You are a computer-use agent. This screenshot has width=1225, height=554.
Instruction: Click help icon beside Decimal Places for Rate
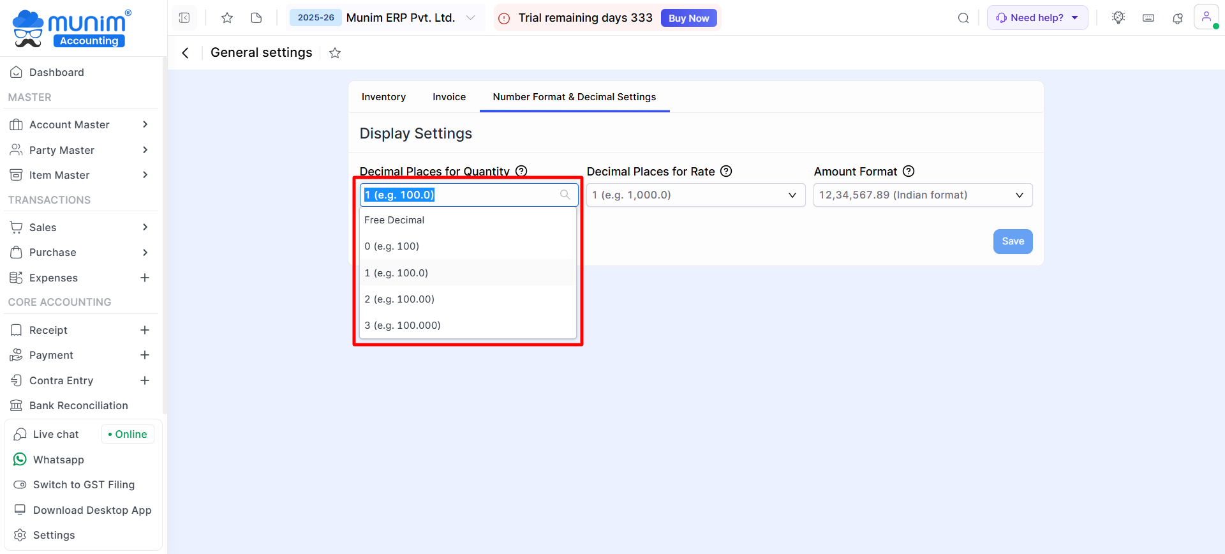coord(726,171)
